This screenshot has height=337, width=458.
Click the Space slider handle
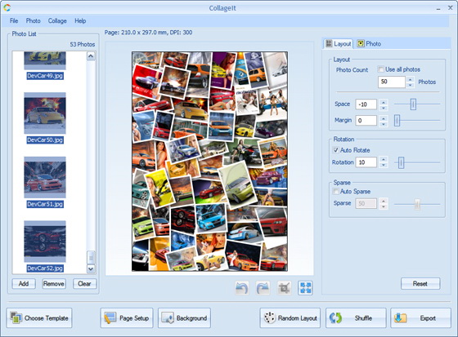click(413, 104)
